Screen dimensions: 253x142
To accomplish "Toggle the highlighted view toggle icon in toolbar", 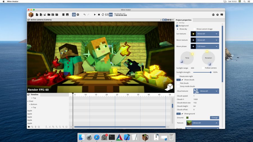I will [x=74, y=15].
